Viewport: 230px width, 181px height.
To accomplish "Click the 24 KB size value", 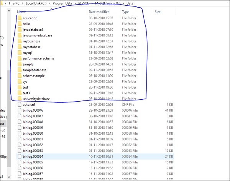I will tap(169, 156).
